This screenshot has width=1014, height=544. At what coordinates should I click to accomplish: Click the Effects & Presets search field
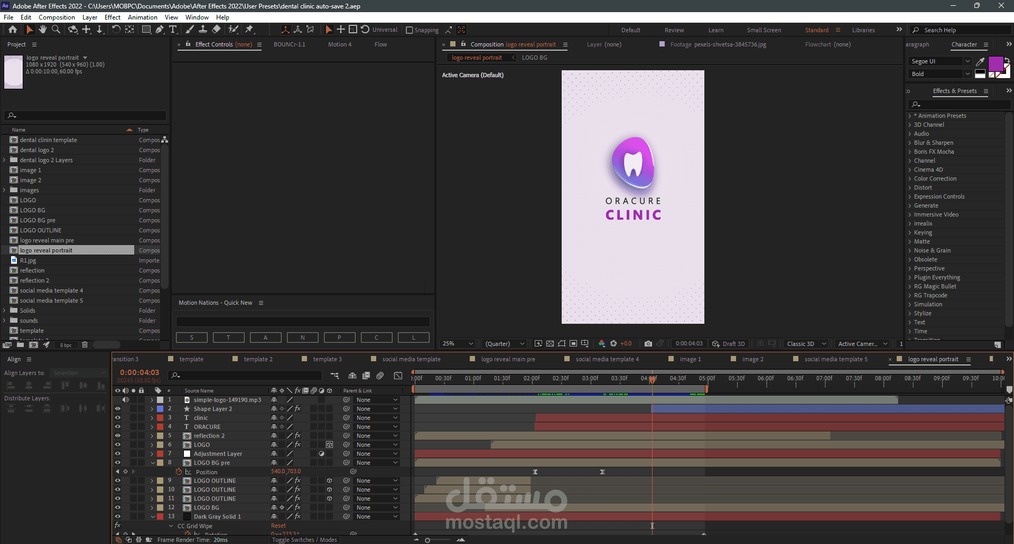coord(960,105)
